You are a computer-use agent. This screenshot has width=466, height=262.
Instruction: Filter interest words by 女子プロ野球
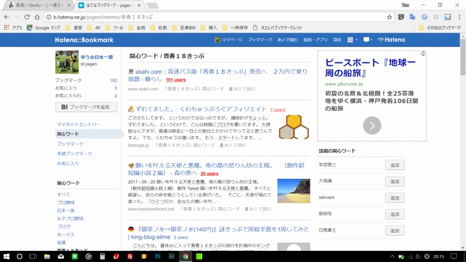[70, 219]
